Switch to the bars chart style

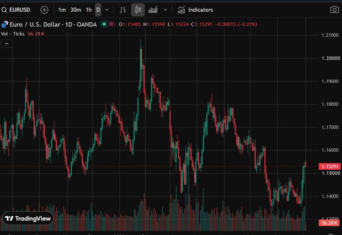(123, 10)
